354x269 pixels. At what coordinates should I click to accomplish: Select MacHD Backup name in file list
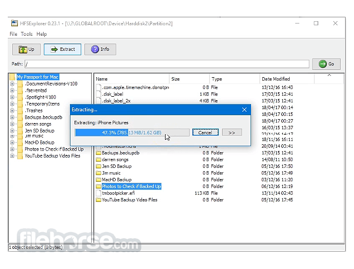[x=117, y=180]
